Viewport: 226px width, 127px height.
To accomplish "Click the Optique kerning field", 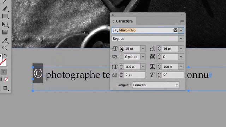I will coord(132,57).
